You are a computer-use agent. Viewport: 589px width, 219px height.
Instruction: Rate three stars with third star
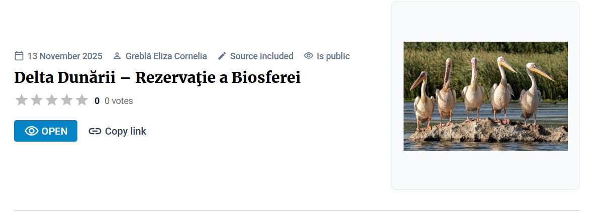pyautogui.click(x=52, y=100)
